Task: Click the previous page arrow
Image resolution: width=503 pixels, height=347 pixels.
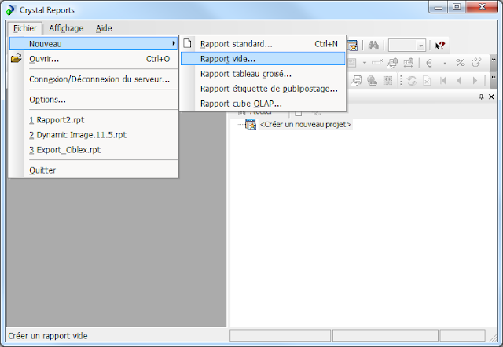Action: pyautogui.click(x=459, y=80)
